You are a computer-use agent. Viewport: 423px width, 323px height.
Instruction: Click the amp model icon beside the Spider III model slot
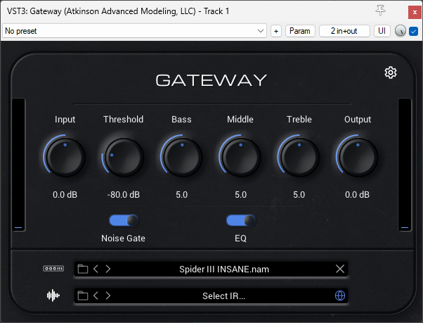coord(53,268)
